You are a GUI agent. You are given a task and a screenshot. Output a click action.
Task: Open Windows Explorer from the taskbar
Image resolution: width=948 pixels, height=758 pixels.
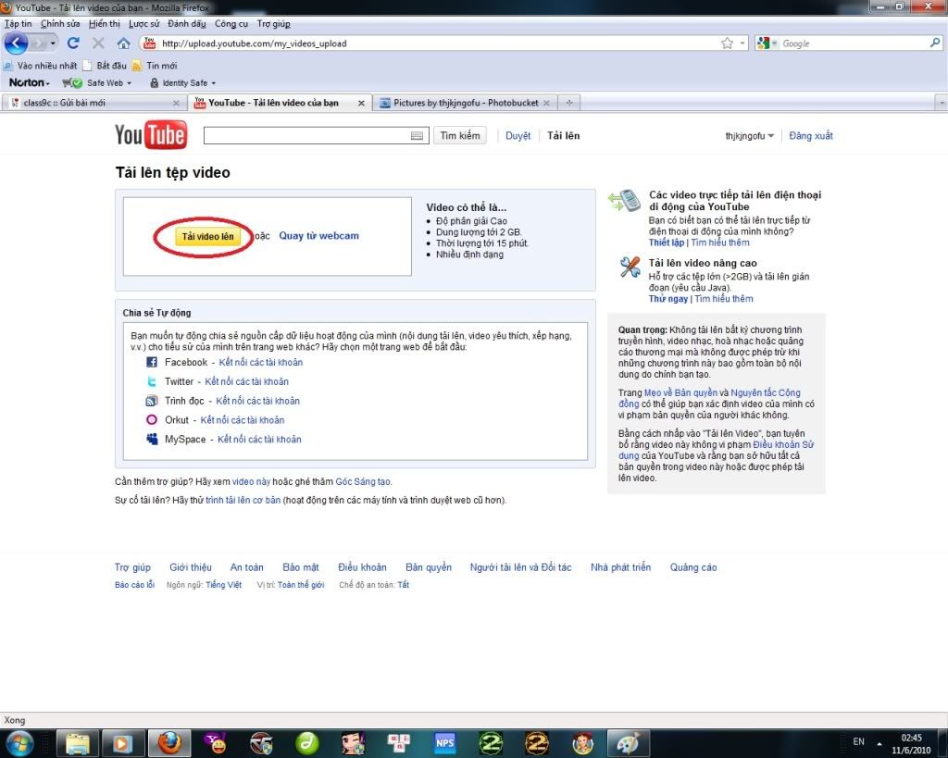pos(78,743)
